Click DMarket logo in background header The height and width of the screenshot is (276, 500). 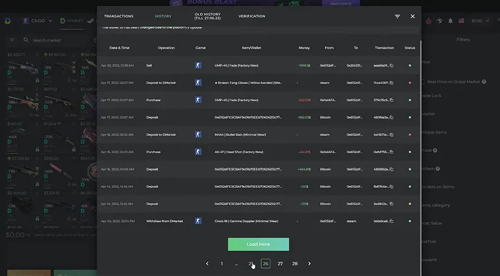tap(8, 21)
